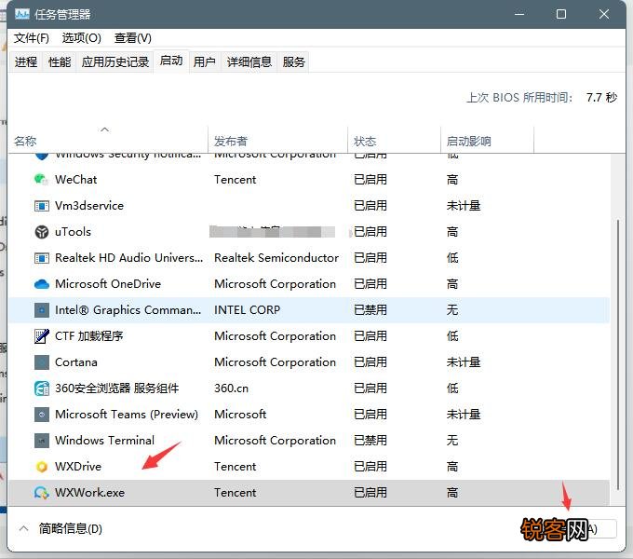Image resolution: width=633 pixels, height=559 pixels.
Task: Select the uTools row name
Action: tap(73, 232)
